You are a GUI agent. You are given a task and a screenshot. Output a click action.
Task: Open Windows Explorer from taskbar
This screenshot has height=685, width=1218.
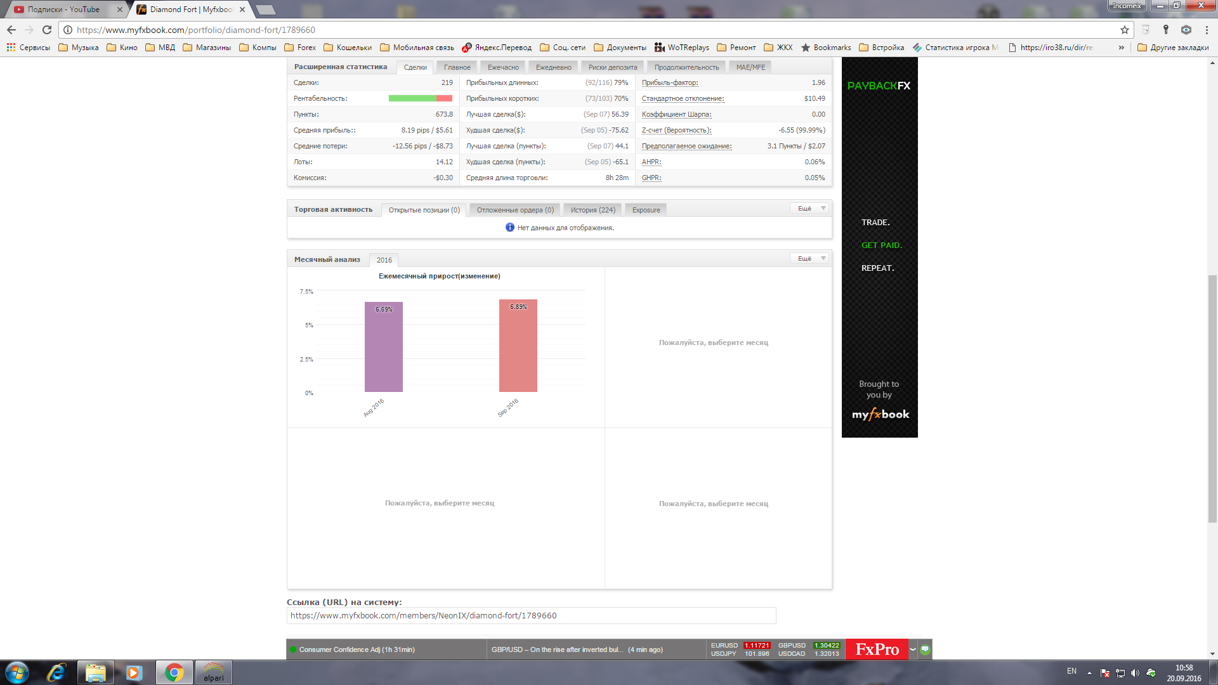pos(96,672)
